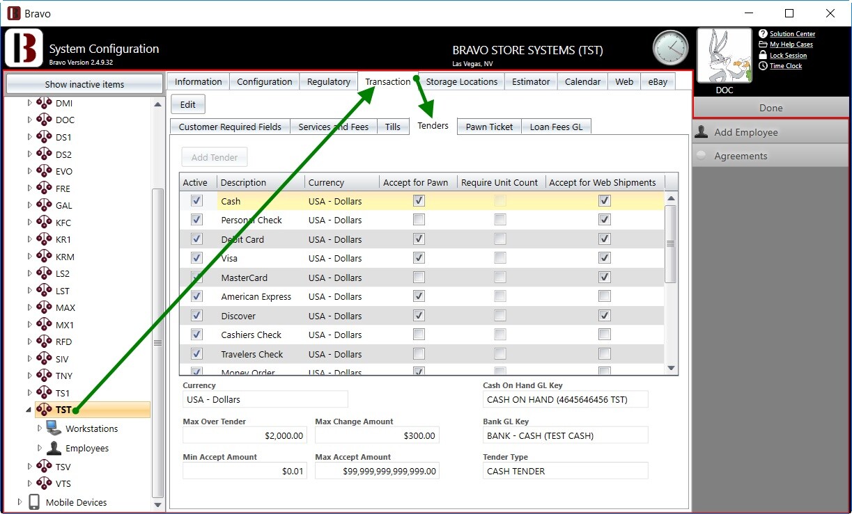Click the VTS store icon
852x514 pixels.
click(x=45, y=483)
